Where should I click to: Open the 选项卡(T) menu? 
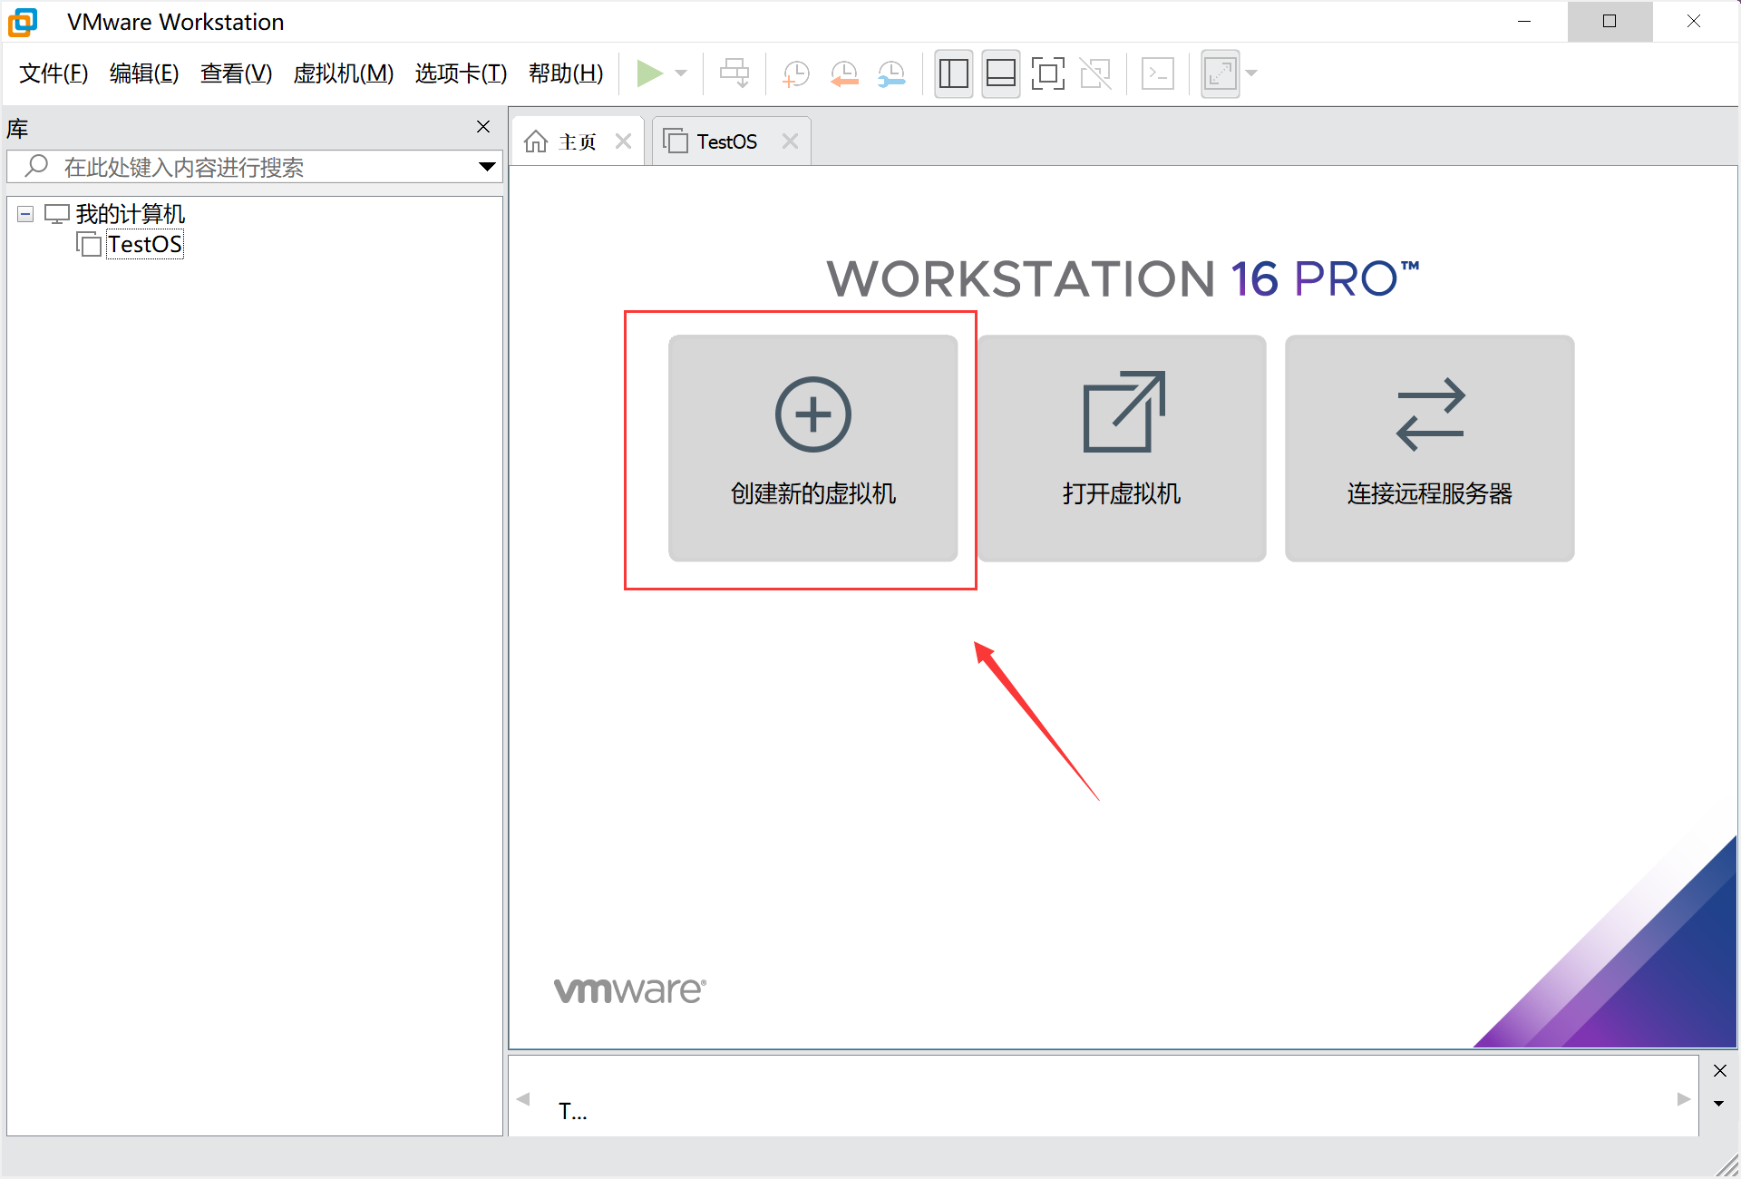pyautogui.click(x=461, y=73)
